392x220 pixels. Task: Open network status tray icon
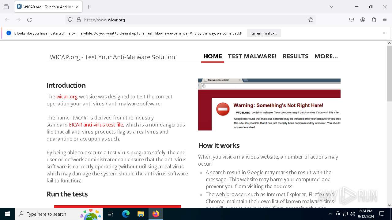[x=345, y=214]
